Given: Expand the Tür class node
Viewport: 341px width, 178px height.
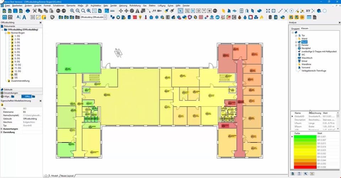Looking at the screenshot, I should tap(296, 36).
